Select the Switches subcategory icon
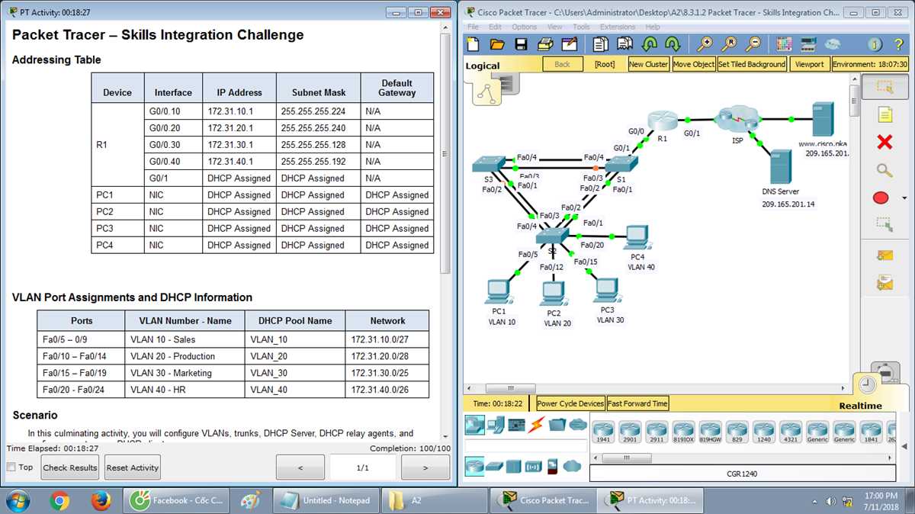Viewport: 915px width, 514px height. click(494, 465)
